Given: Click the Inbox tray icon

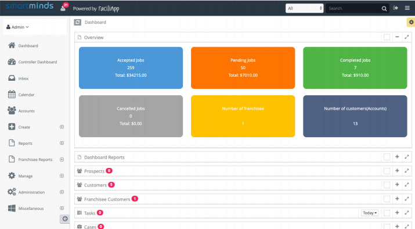Looking at the screenshot, I should pyautogui.click(x=12, y=78).
